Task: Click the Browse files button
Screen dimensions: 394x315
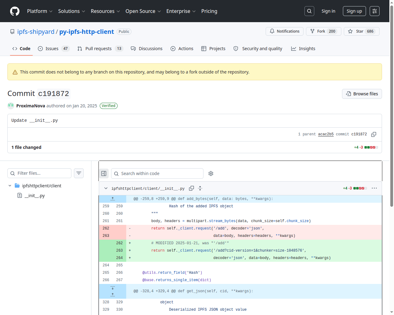Action: tap(362, 94)
